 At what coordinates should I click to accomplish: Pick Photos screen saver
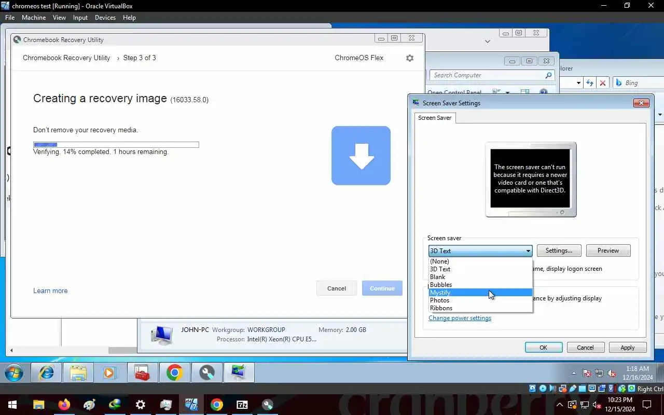[480, 300]
